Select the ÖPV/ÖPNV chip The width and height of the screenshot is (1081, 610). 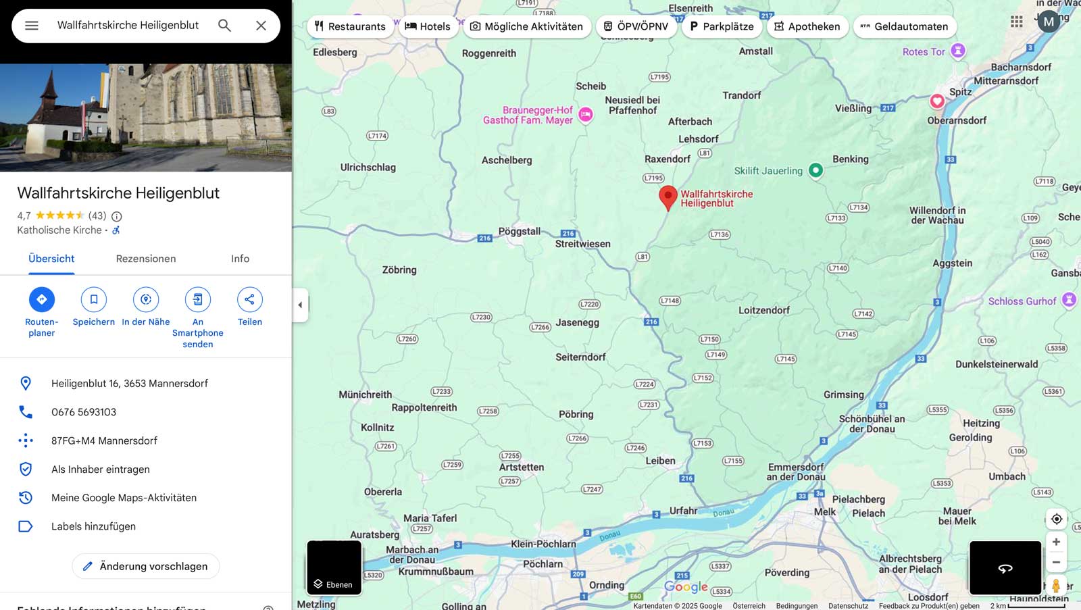(x=636, y=26)
